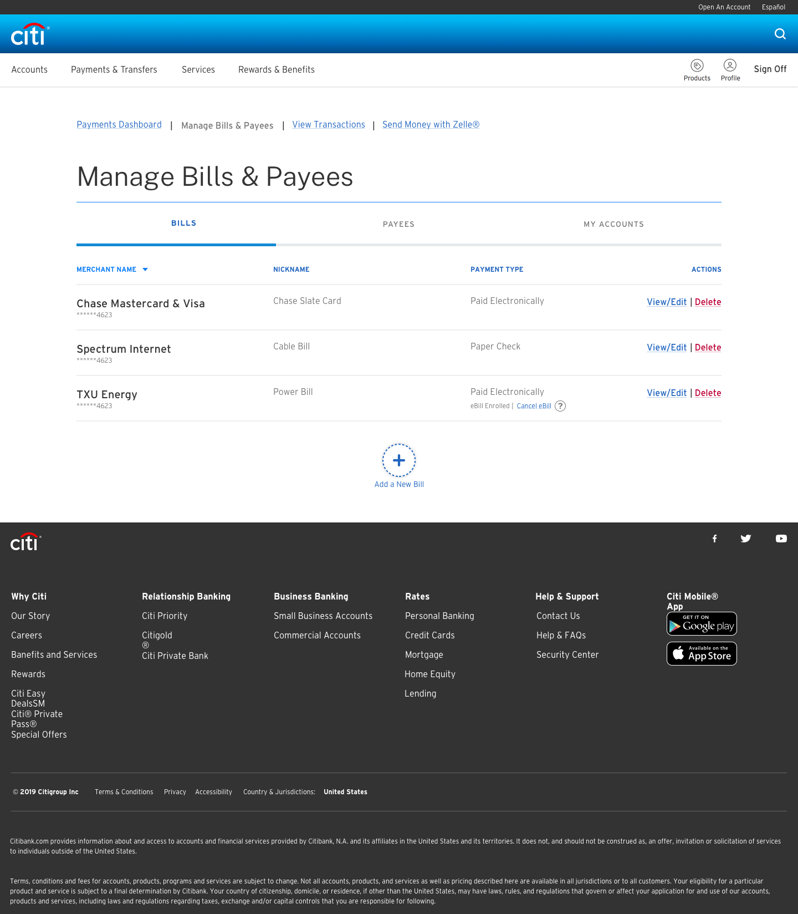798x914 pixels.
Task: Delete the Chase Mastercard & Visa bill
Action: (x=708, y=302)
